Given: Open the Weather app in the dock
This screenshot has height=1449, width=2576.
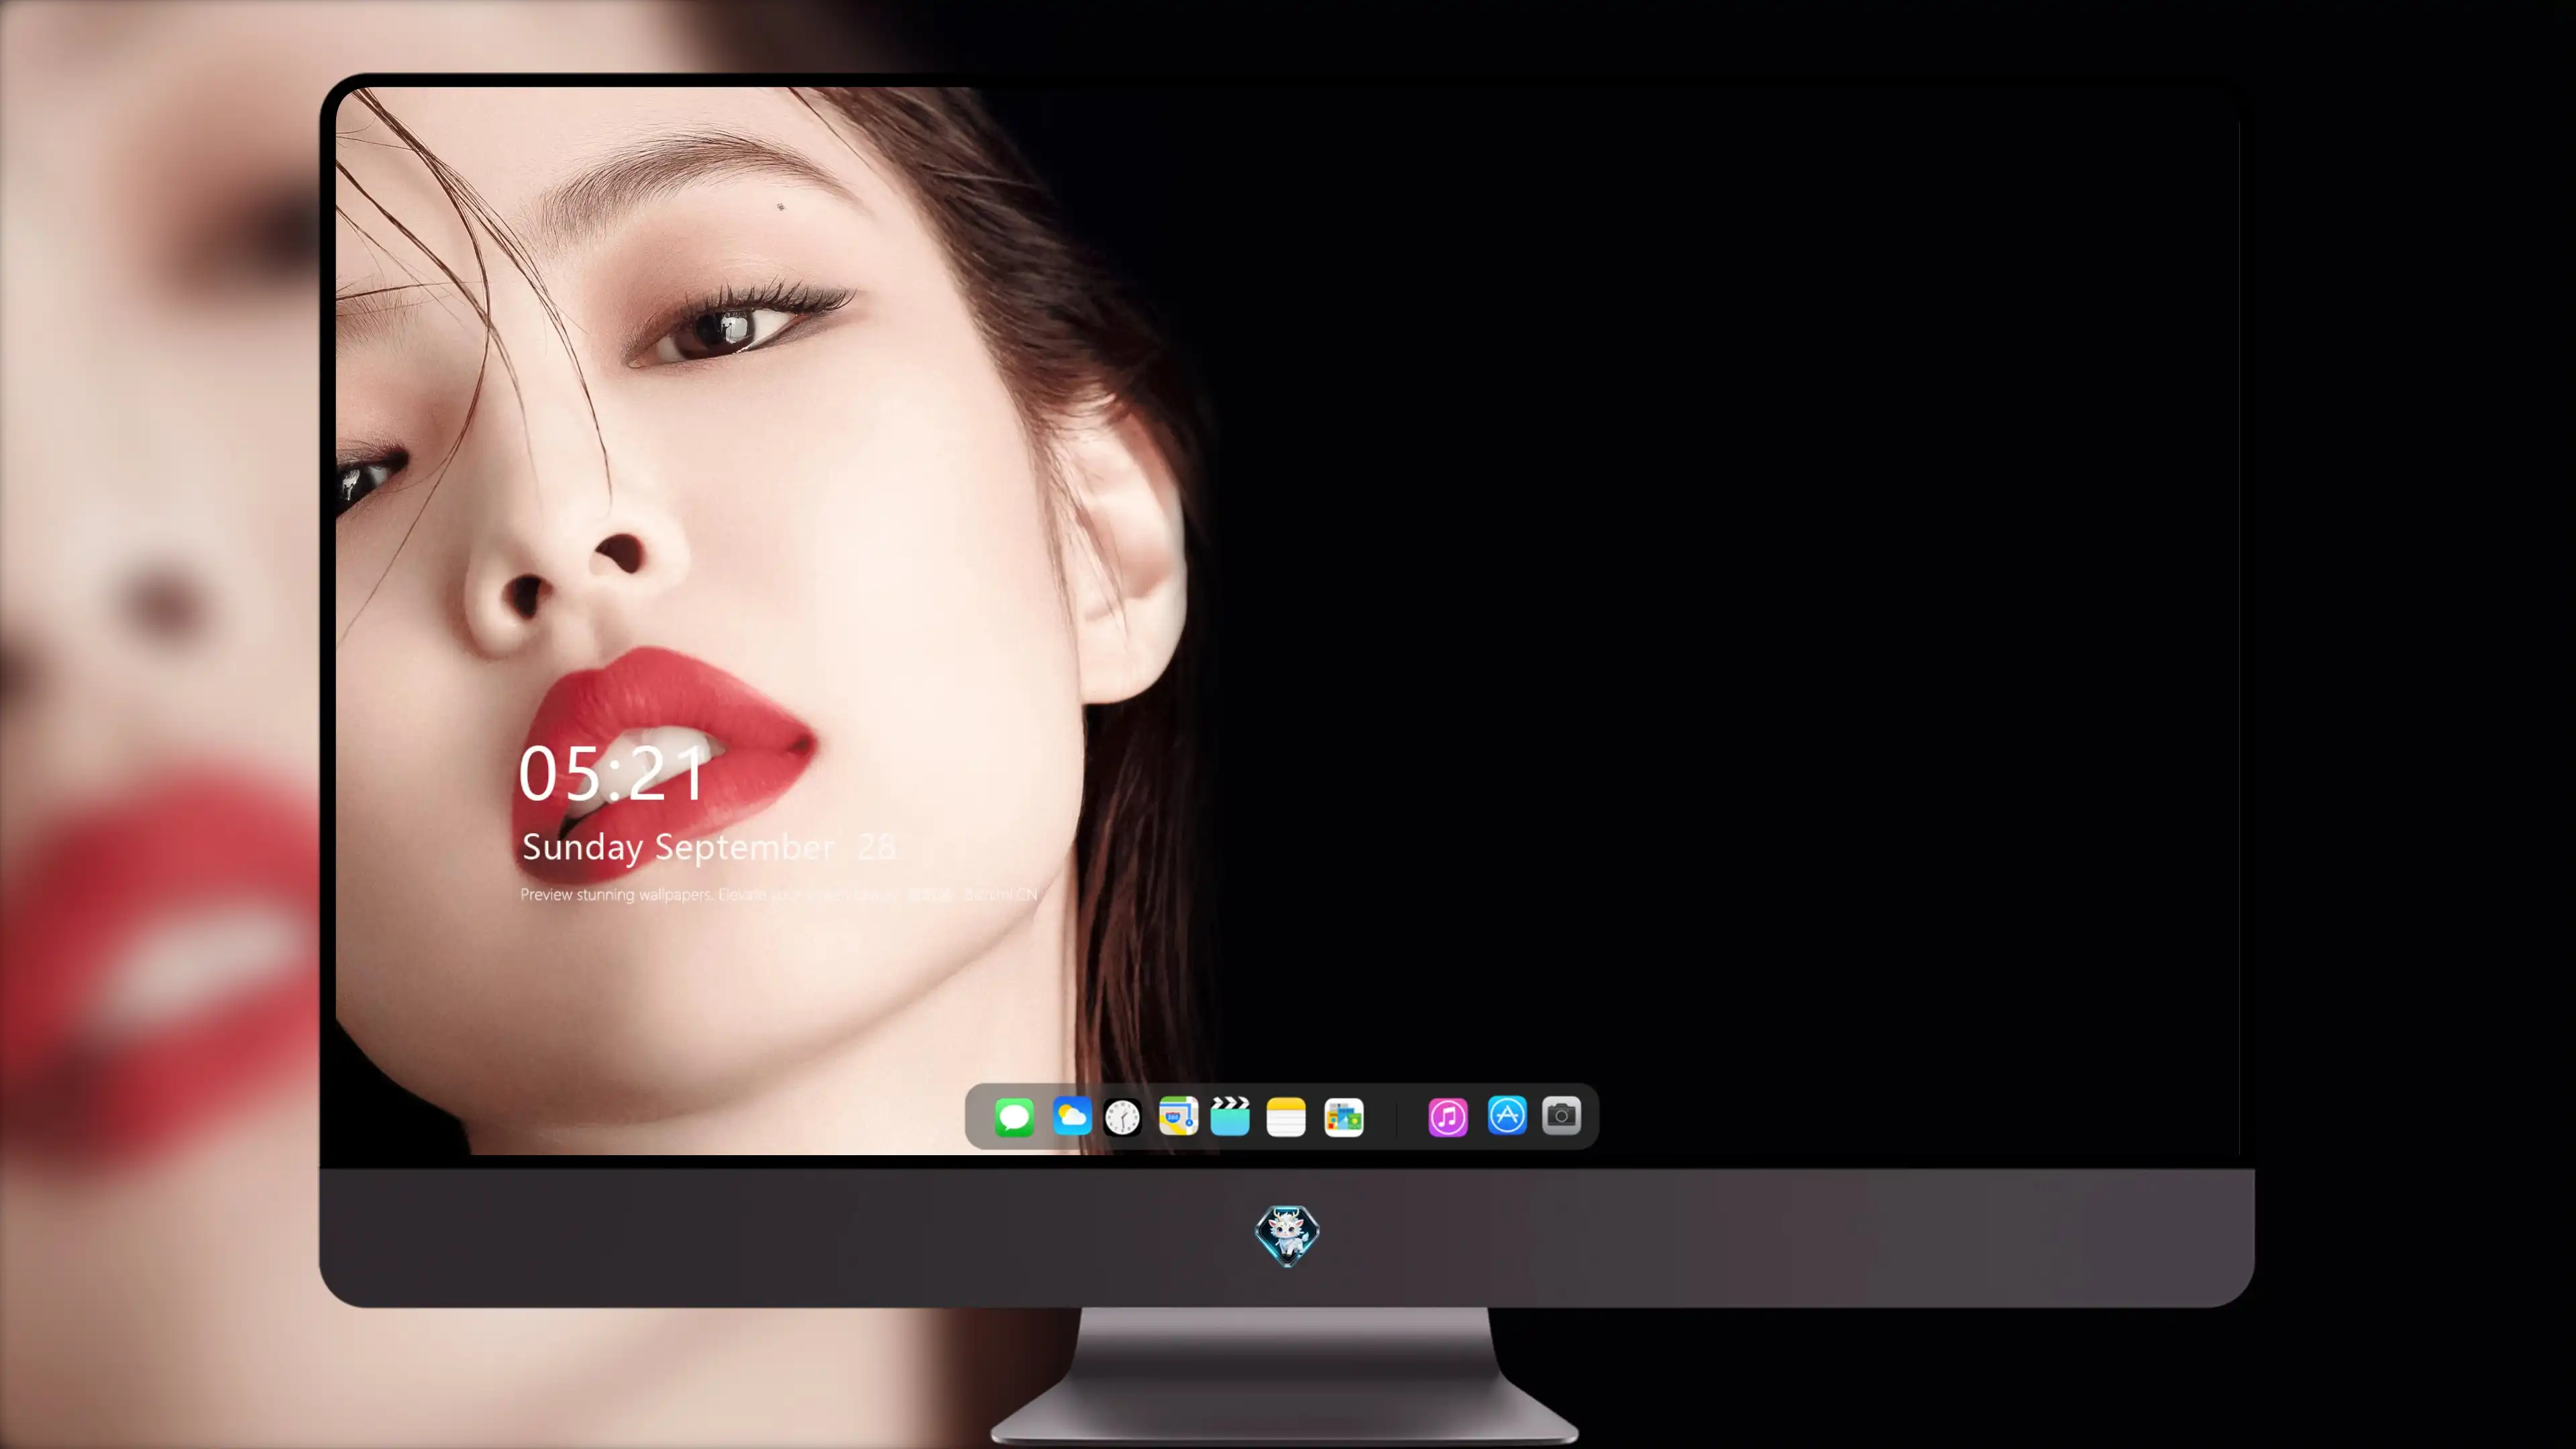Looking at the screenshot, I should 1071,1116.
